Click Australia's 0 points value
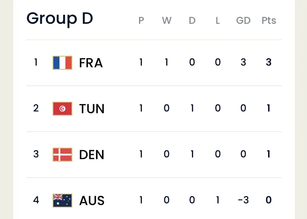 tap(269, 200)
